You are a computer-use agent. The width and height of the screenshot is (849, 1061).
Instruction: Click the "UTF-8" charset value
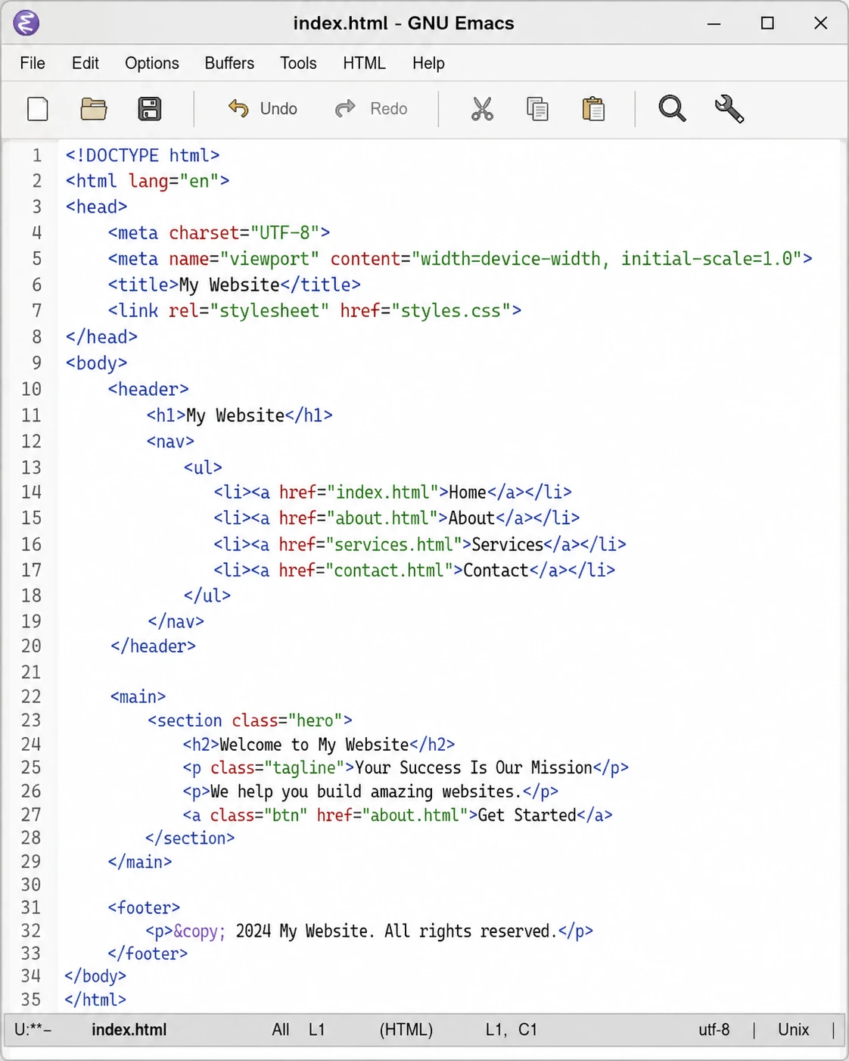tap(285, 233)
